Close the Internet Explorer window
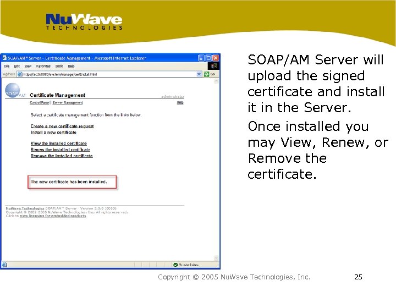 (x=216, y=58)
